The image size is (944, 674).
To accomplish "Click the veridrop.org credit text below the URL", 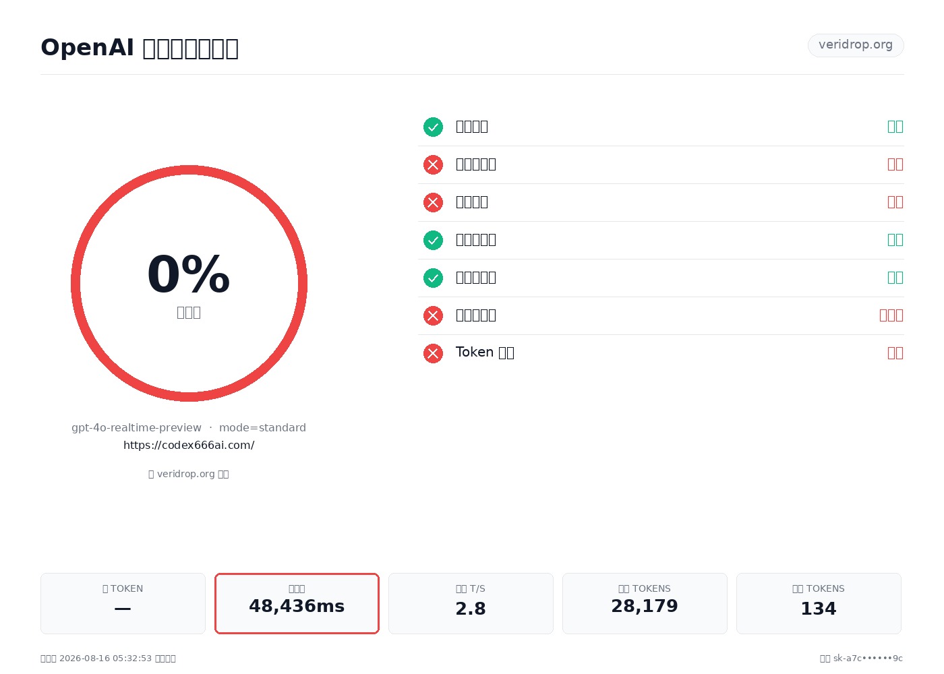I will pyautogui.click(x=189, y=474).
